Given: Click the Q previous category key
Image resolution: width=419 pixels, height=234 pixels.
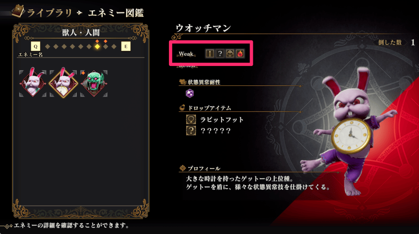Looking at the screenshot, I should 35,46.
